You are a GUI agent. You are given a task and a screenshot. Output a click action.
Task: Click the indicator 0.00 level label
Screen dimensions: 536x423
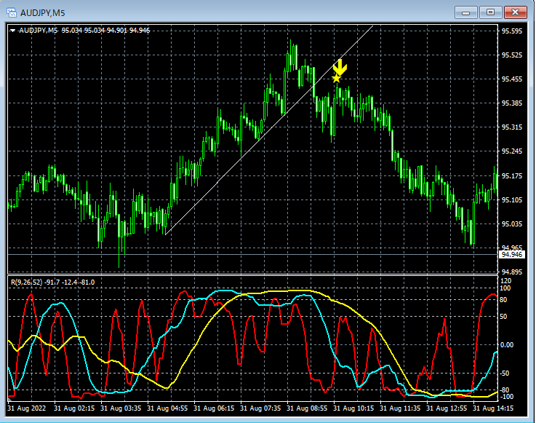[507, 345]
